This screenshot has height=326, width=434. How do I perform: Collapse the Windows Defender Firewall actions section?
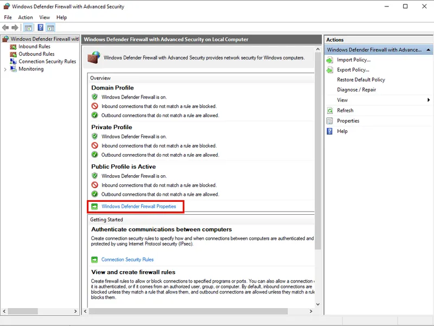428,50
